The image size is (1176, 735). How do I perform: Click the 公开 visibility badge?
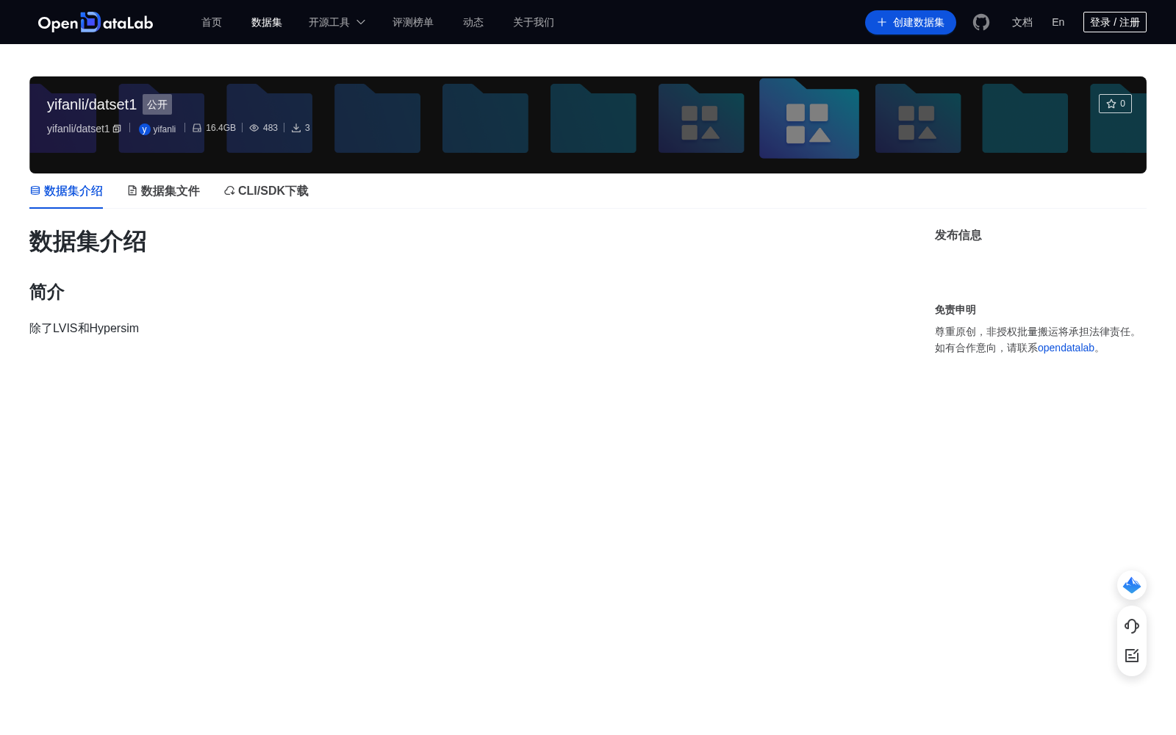[x=157, y=104]
